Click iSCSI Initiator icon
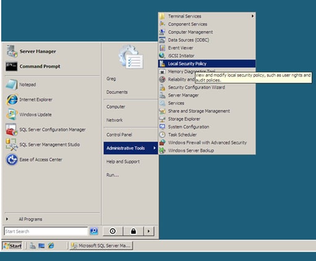Viewport: 316px width, 261px height. [162, 56]
